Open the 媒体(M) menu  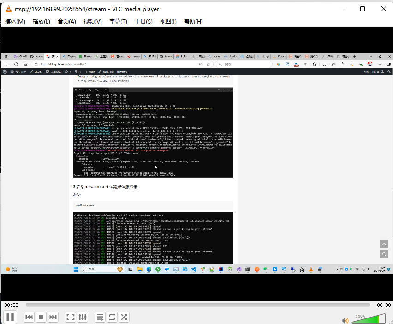point(15,22)
